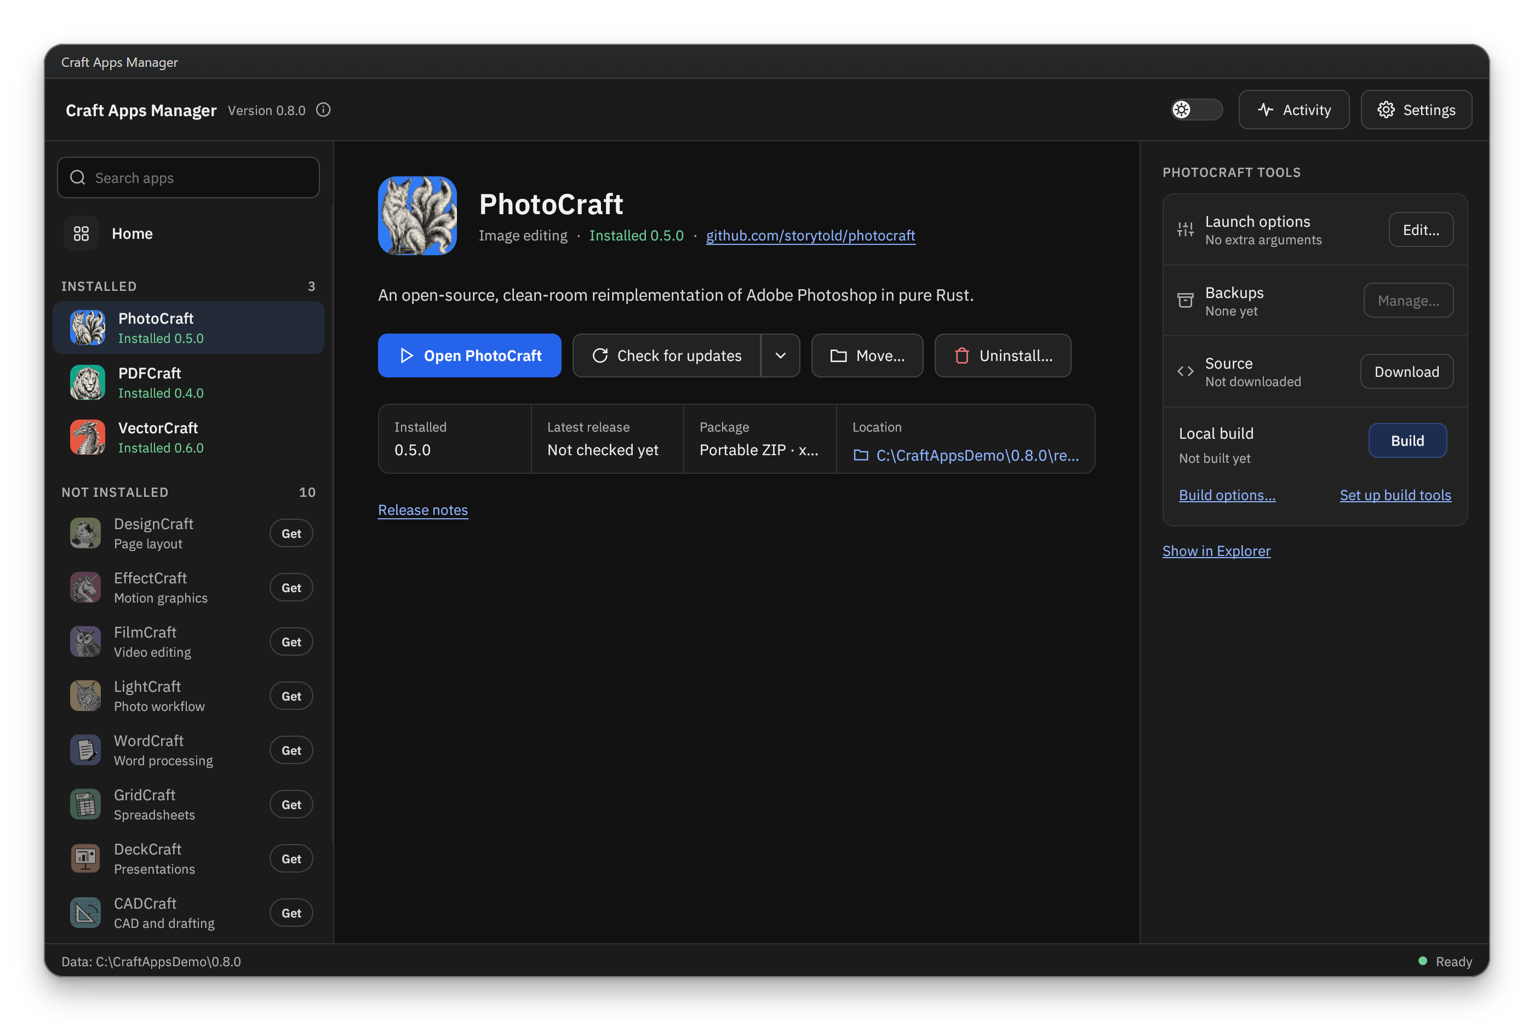Click the version info icon
The height and width of the screenshot is (1021, 1534).
pyautogui.click(x=324, y=110)
